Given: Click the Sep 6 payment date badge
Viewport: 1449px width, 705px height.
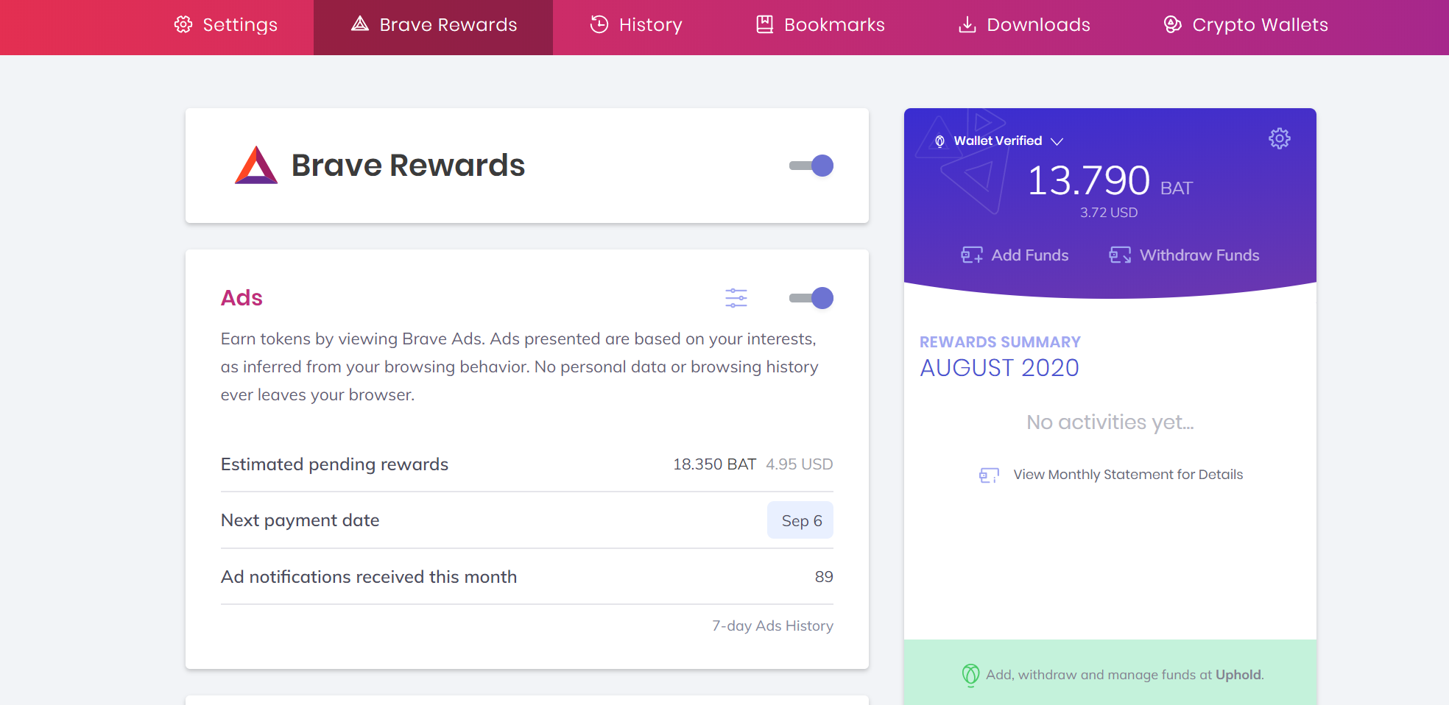Looking at the screenshot, I should point(800,520).
